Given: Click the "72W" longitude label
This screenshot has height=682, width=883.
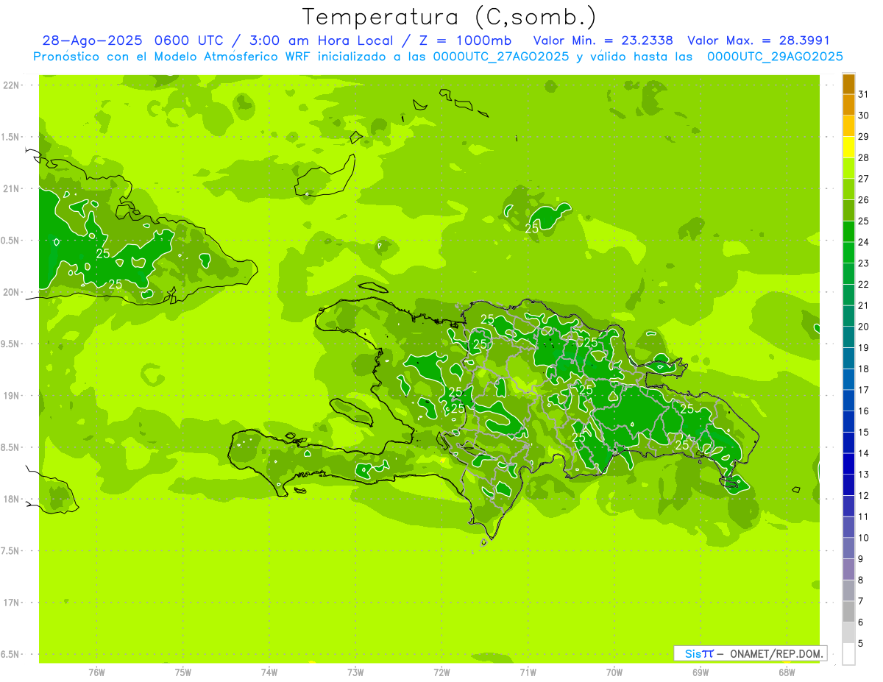Looking at the screenshot, I should pyautogui.click(x=441, y=672).
